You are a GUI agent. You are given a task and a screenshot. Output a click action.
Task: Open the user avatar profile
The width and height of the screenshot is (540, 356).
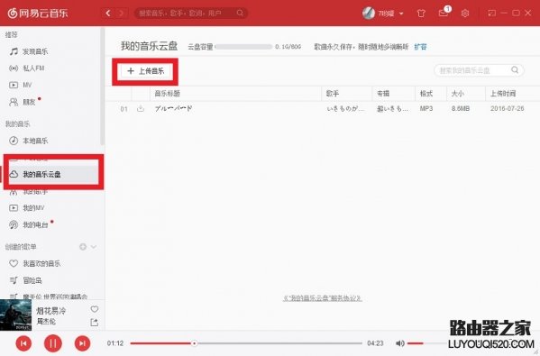click(369, 14)
